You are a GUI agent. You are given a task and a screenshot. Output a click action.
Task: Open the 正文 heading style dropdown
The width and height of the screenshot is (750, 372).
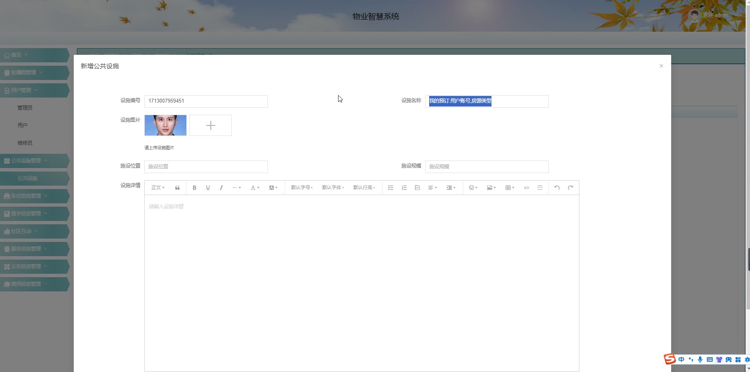[x=158, y=188]
